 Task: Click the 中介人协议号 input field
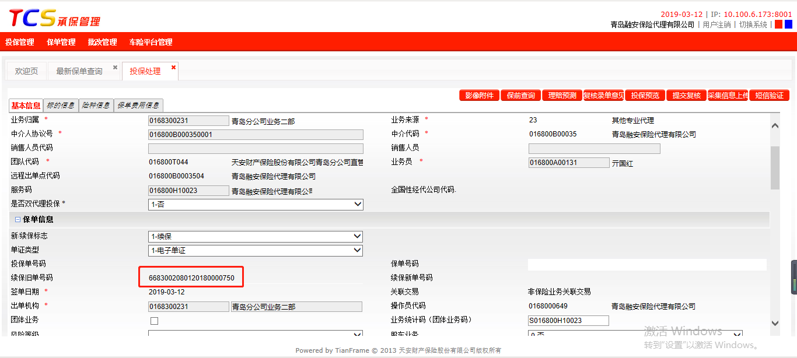click(256, 135)
